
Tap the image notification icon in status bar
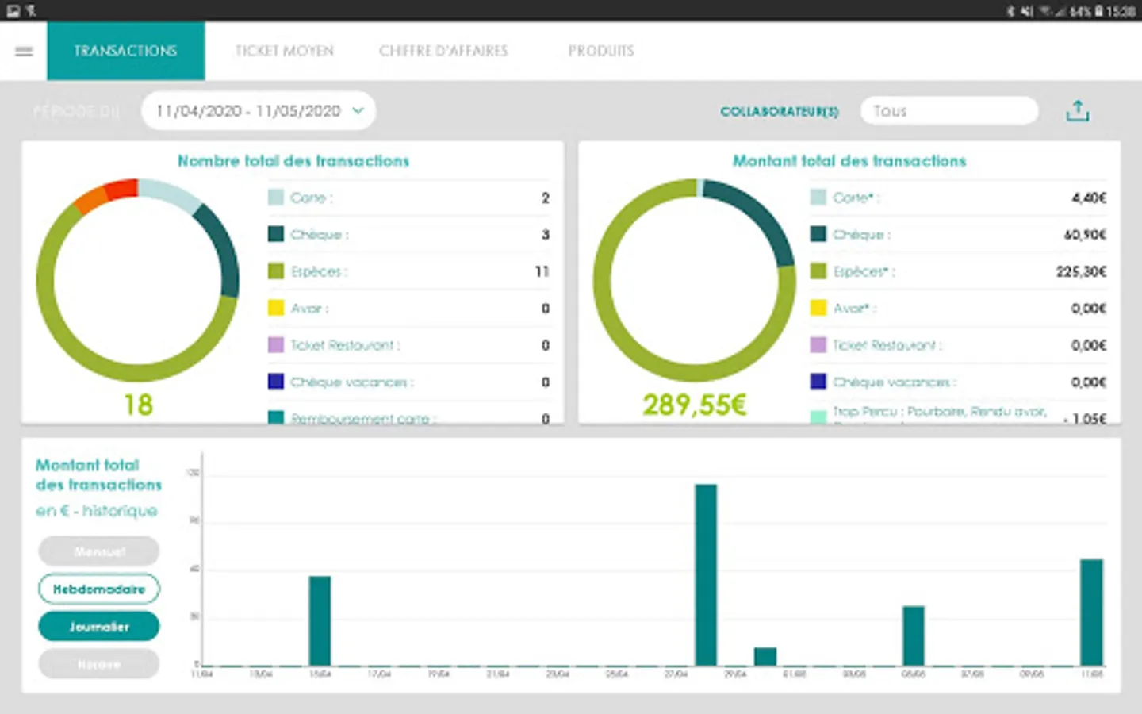click(x=13, y=11)
